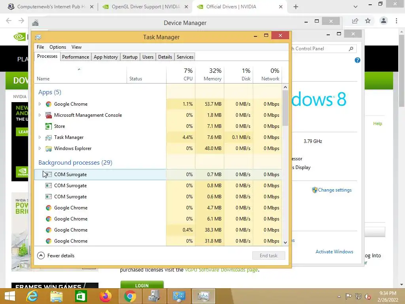The height and width of the screenshot is (304, 405).
Task: Click the Chrome share page icon
Action: pyautogui.click(x=355, y=21)
